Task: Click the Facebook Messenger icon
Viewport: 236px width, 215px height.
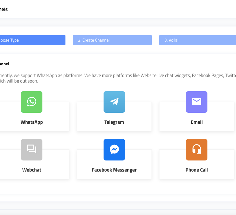Action: pos(114,150)
